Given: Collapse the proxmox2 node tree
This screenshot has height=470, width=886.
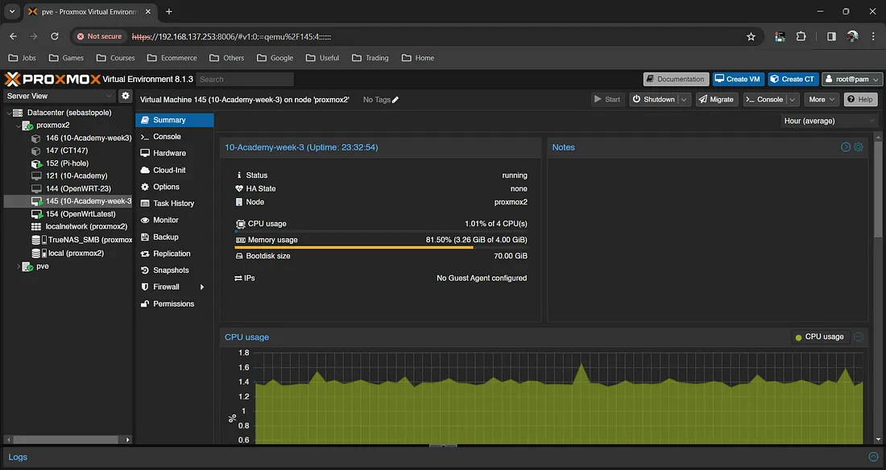Looking at the screenshot, I should (x=19, y=126).
